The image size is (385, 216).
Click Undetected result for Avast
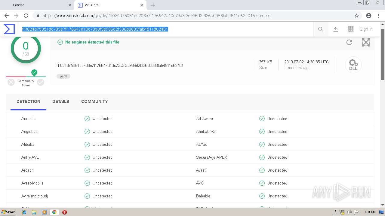[x=277, y=170]
